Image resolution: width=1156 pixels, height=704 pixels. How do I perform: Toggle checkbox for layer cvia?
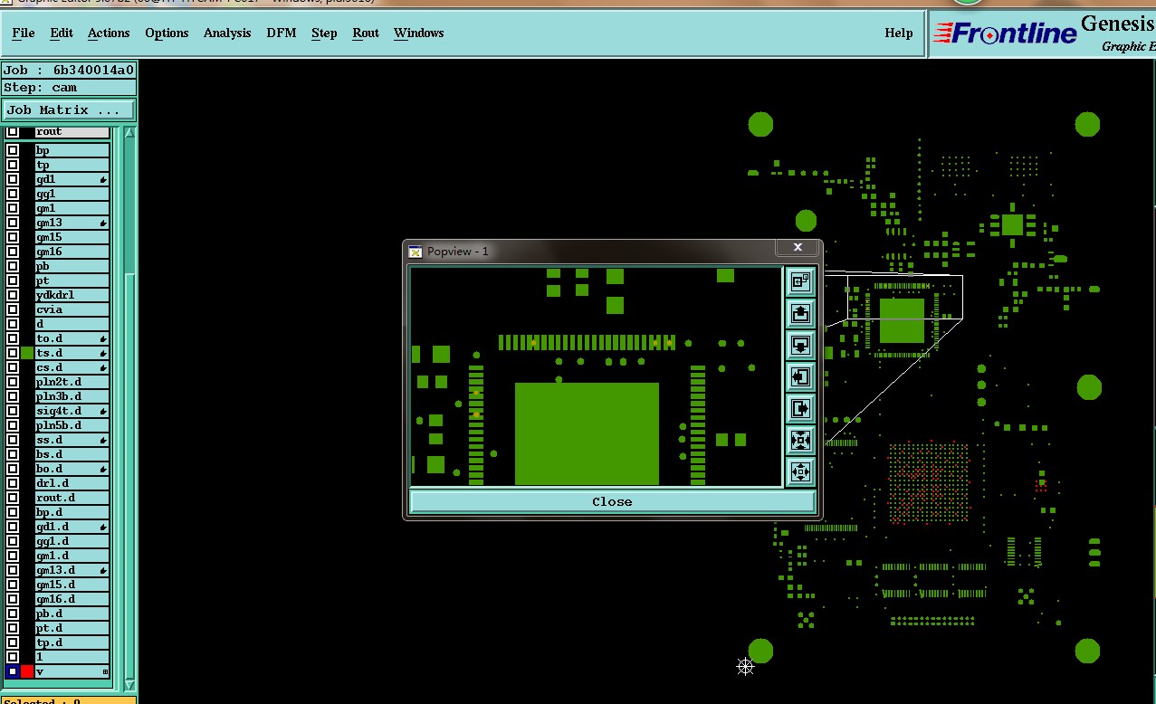pos(13,309)
